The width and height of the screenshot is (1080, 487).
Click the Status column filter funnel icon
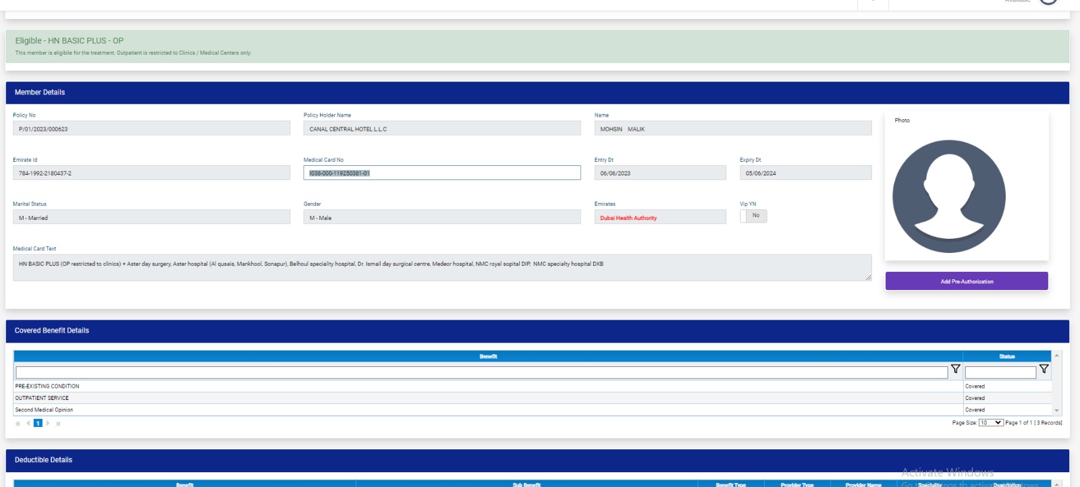(1044, 369)
